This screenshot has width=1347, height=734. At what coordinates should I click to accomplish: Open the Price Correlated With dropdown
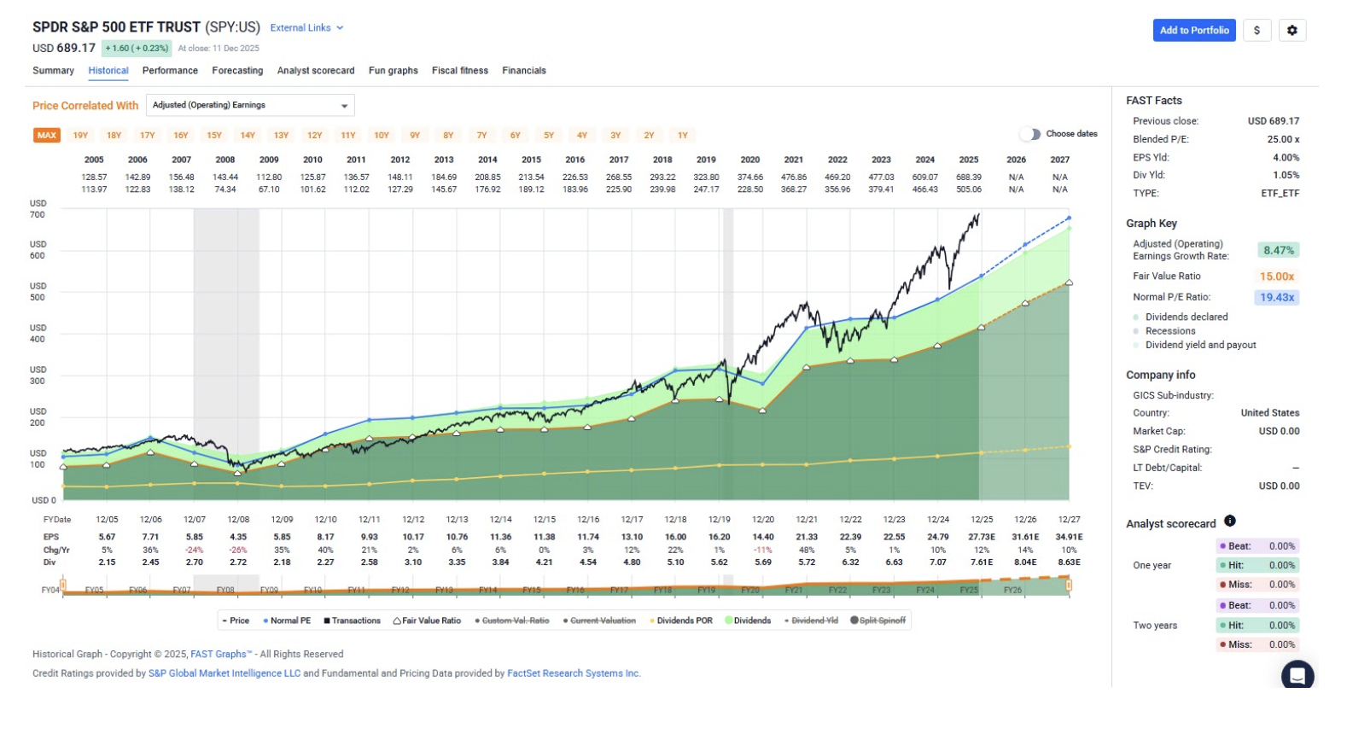point(250,105)
